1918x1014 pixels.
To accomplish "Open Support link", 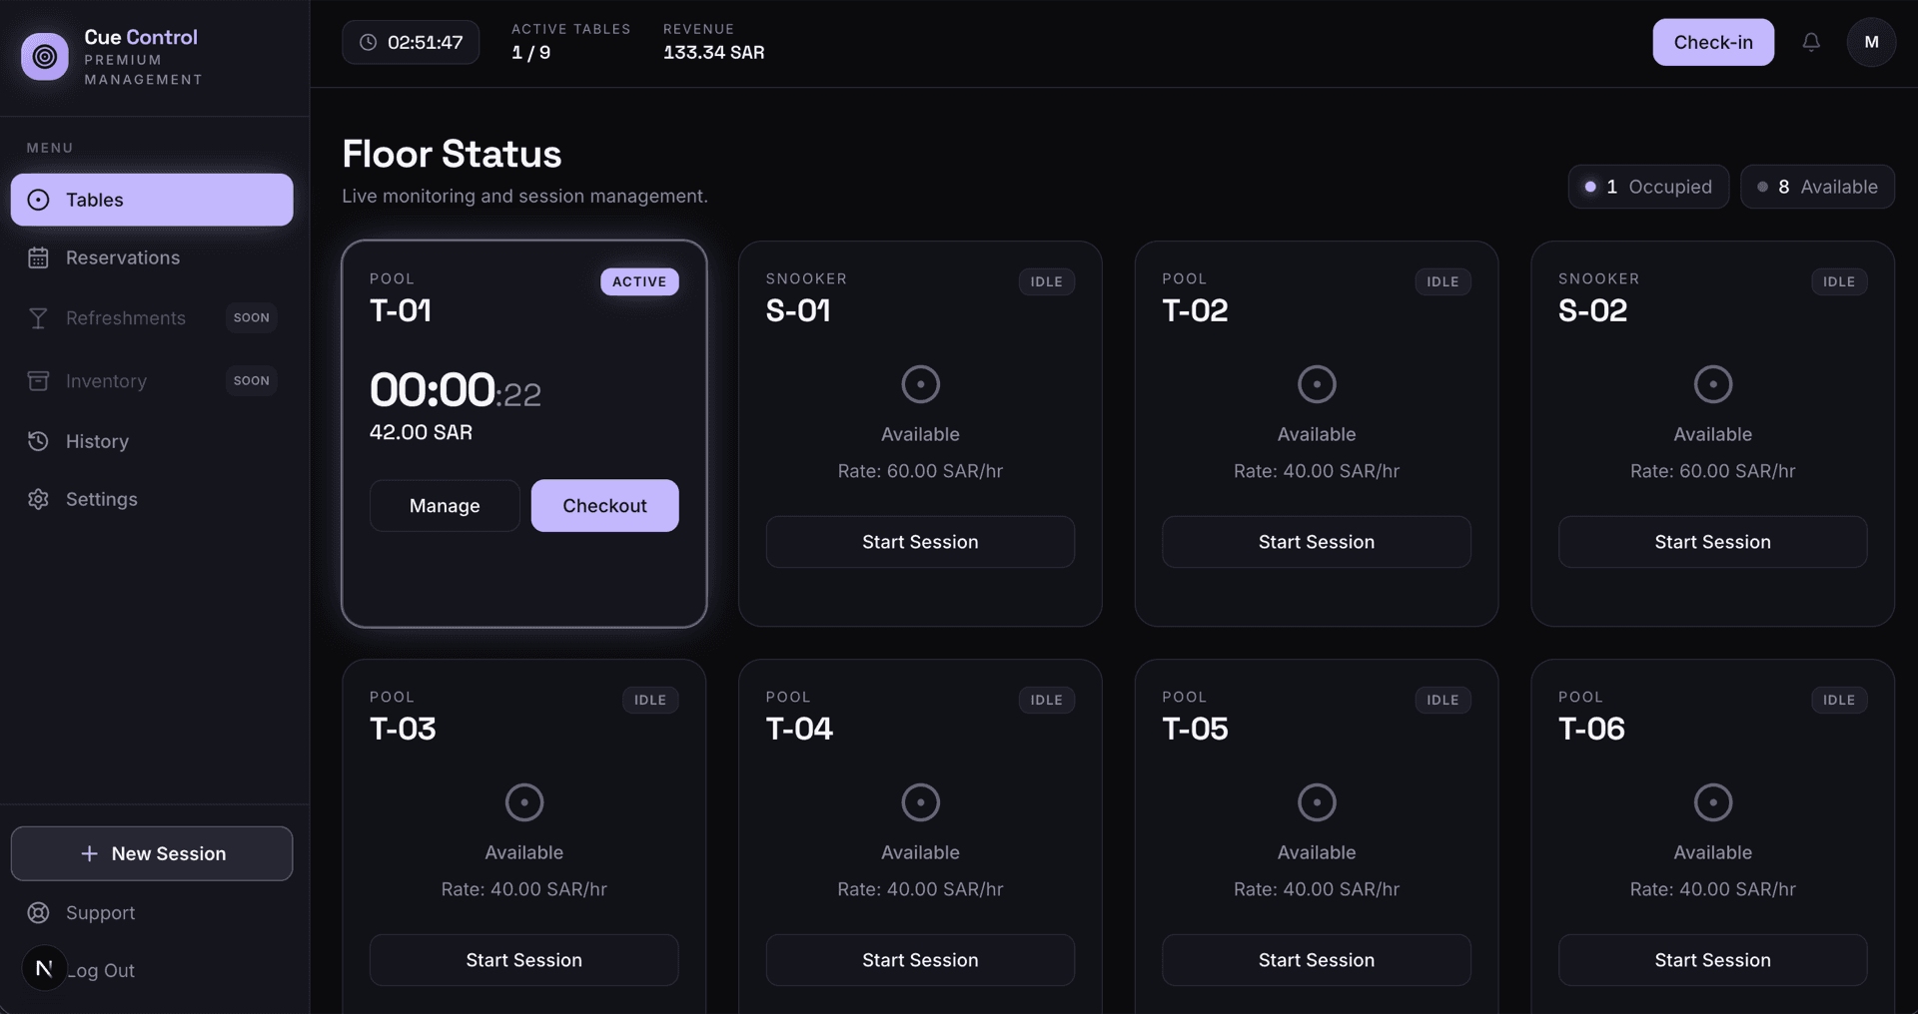I will [x=152, y=912].
